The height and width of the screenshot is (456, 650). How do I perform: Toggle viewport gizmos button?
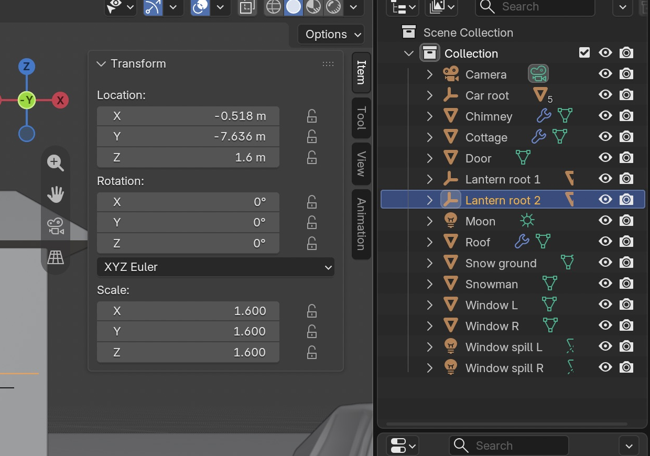pyautogui.click(x=153, y=7)
